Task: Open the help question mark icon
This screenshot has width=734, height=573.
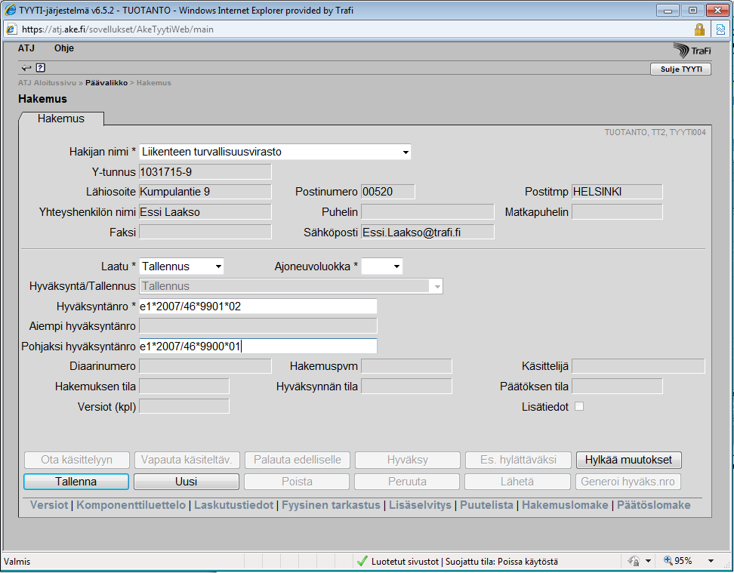Action: pos(41,68)
